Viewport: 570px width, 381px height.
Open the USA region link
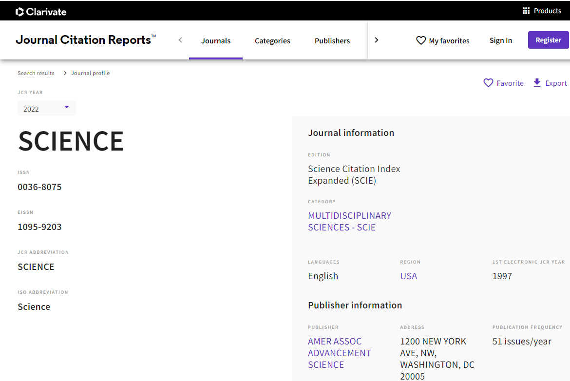[409, 276]
